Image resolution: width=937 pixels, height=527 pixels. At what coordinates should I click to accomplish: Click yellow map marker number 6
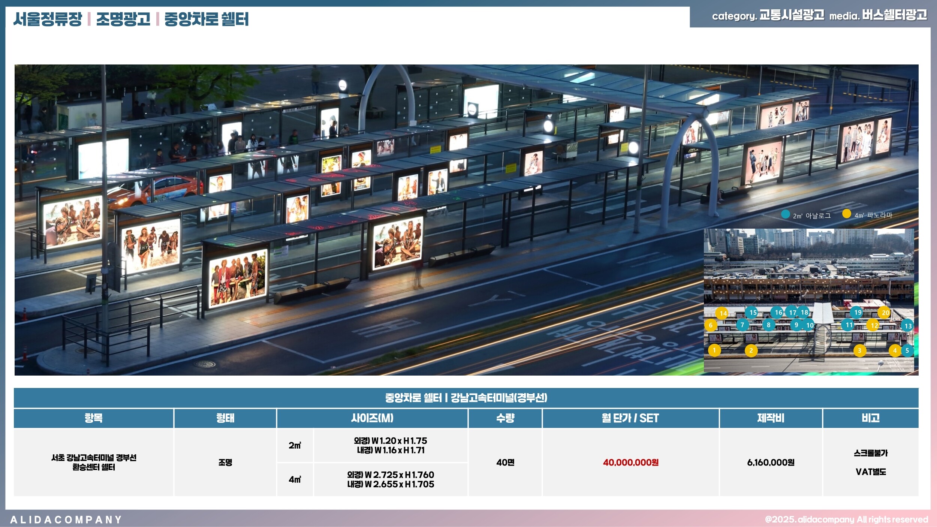tap(710, 325)
